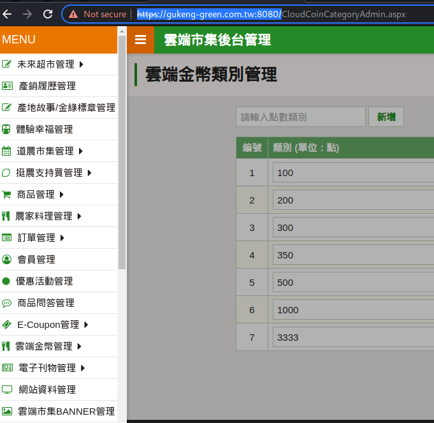Click the edit icon beside 產地故事/金綠標章管理
This screenshot has height=423, width=434.
tap(6, 107)
